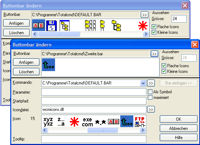This screenshot has height=145, width=200.
Task: Enable the maximiert checkbox
Action: pyautogui.click(x=150, y=97)
